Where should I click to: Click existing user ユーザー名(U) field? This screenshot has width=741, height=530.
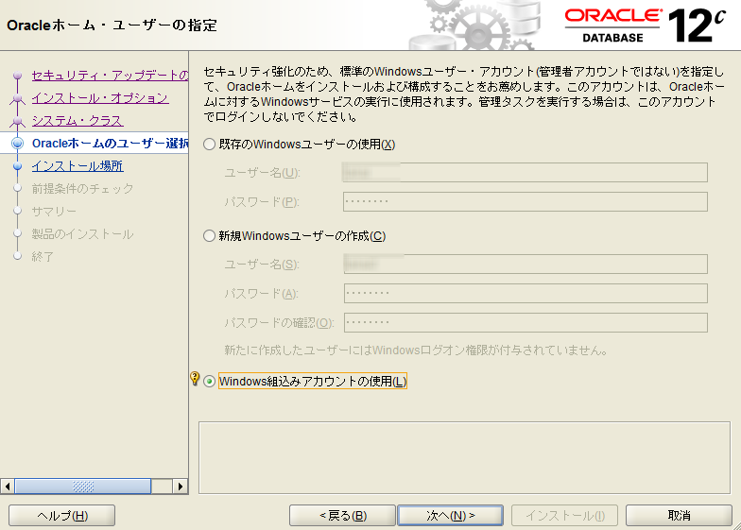click(526, 172)
